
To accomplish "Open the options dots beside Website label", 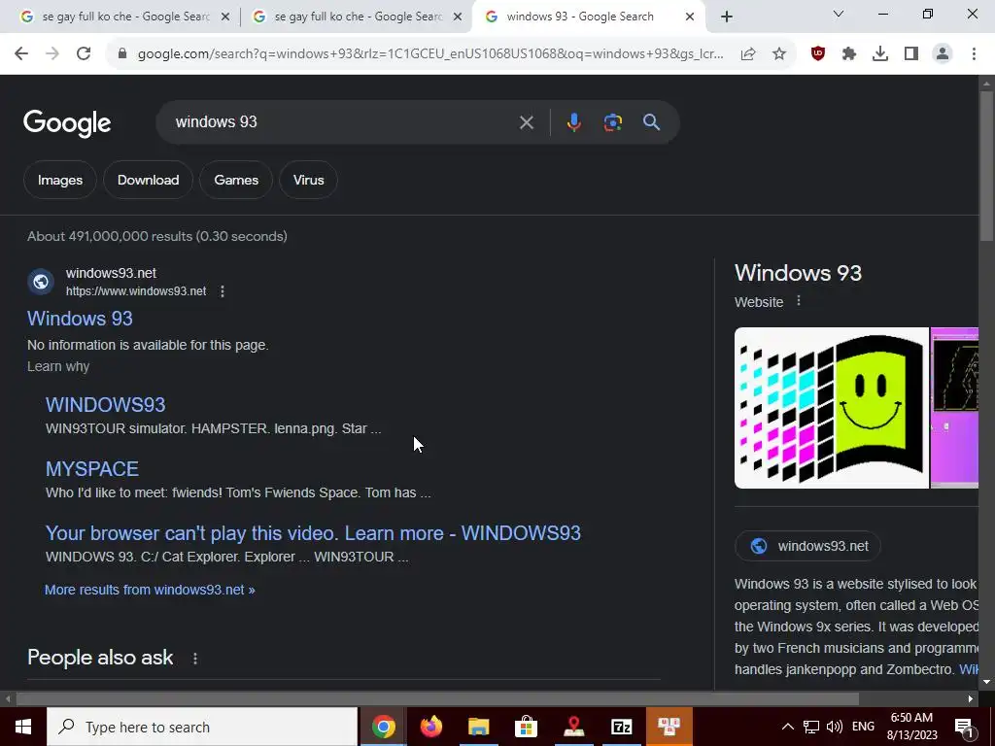I will (799, 301).
